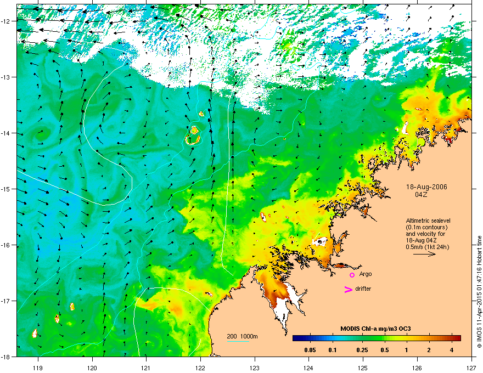Click the longitude axis label "127"

pos(471,368)
